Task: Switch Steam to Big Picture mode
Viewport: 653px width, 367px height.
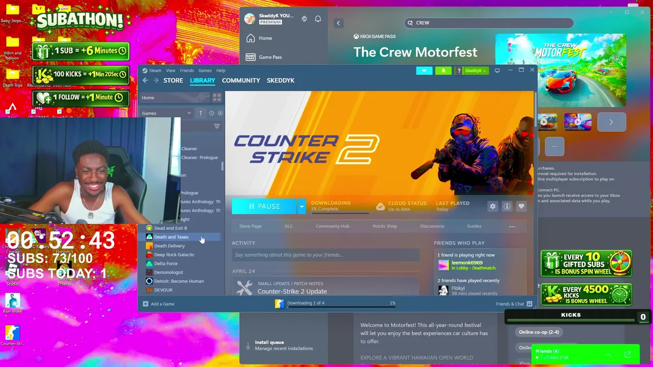Action: (x=497, y=70)
